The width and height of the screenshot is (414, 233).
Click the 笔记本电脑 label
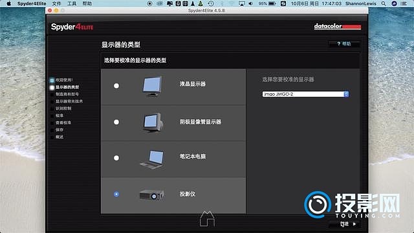point(193,157)
